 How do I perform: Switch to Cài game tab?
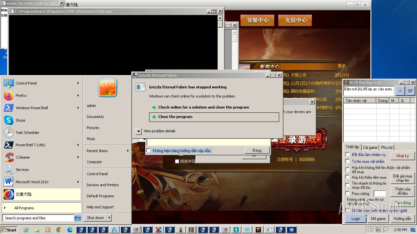(370, 147)
